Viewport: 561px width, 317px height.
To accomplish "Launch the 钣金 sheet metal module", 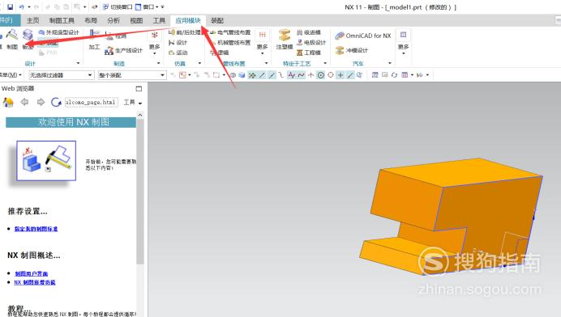I will pos(28,40).
